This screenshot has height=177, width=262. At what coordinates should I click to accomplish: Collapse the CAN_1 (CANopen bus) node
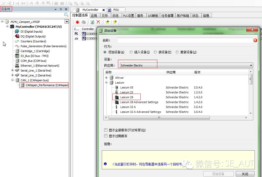12,80
